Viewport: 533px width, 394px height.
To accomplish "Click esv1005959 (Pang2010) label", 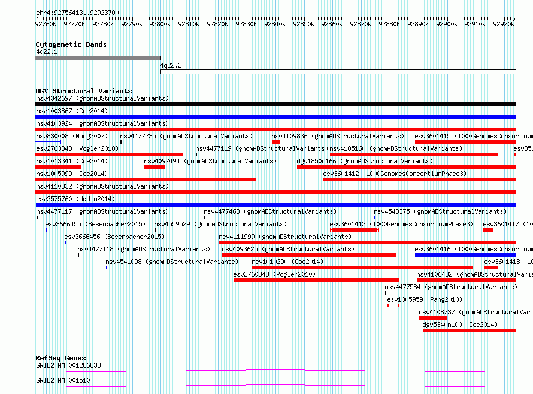I will 425,299.
